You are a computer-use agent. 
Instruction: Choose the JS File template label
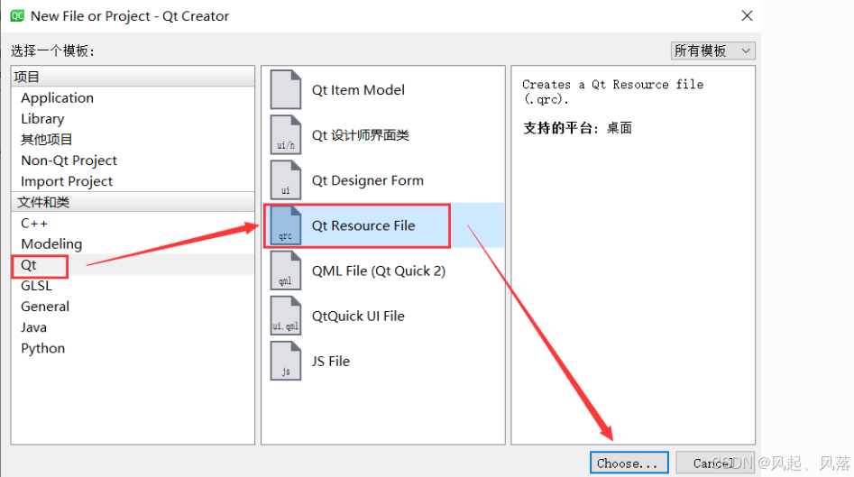[331, 361]
